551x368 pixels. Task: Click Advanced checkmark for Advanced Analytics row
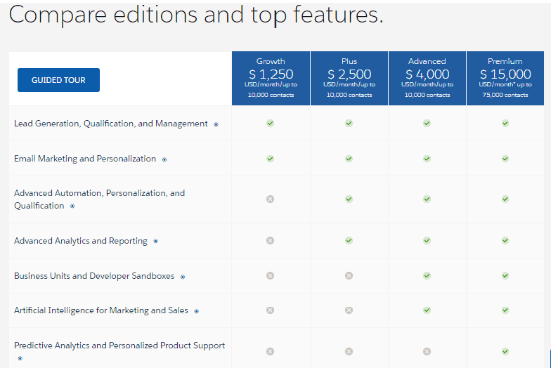[427, 240]
